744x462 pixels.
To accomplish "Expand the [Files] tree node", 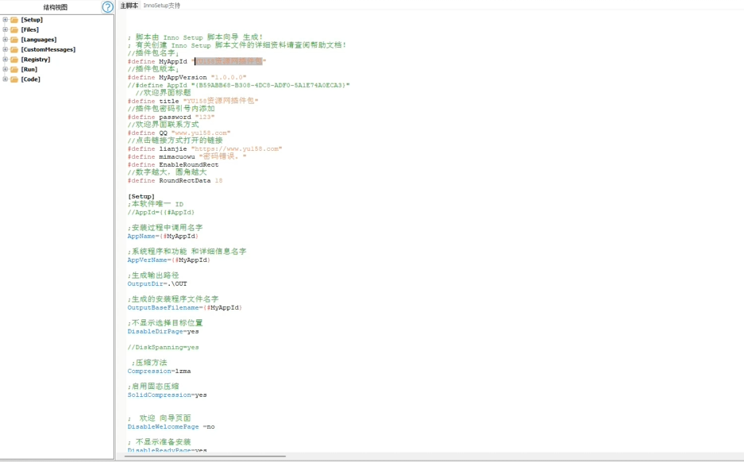I will click(x=5, y=29).
